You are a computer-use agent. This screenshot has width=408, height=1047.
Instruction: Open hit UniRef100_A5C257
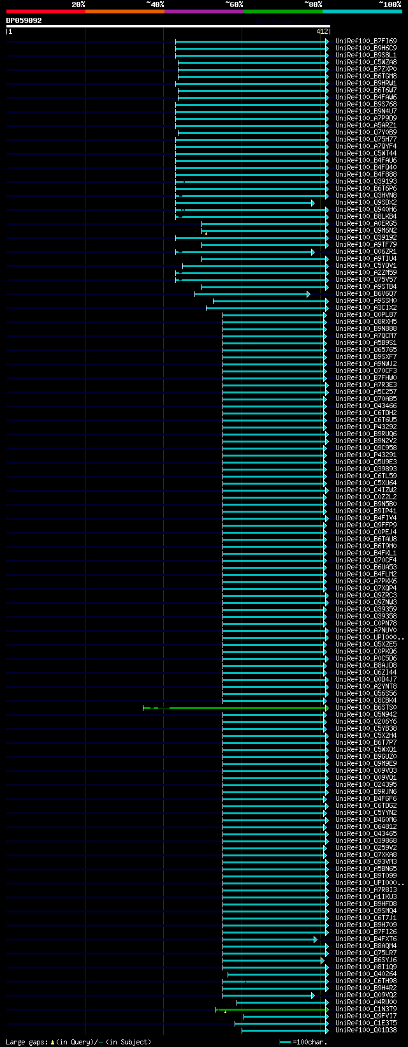click(x=366, y=392)
